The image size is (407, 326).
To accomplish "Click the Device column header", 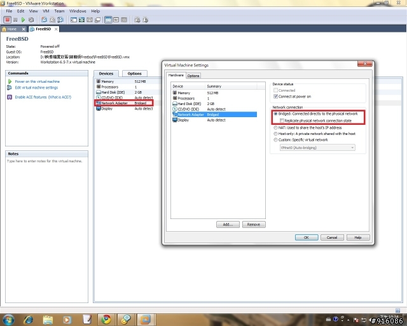I will (x=188, y=87).
